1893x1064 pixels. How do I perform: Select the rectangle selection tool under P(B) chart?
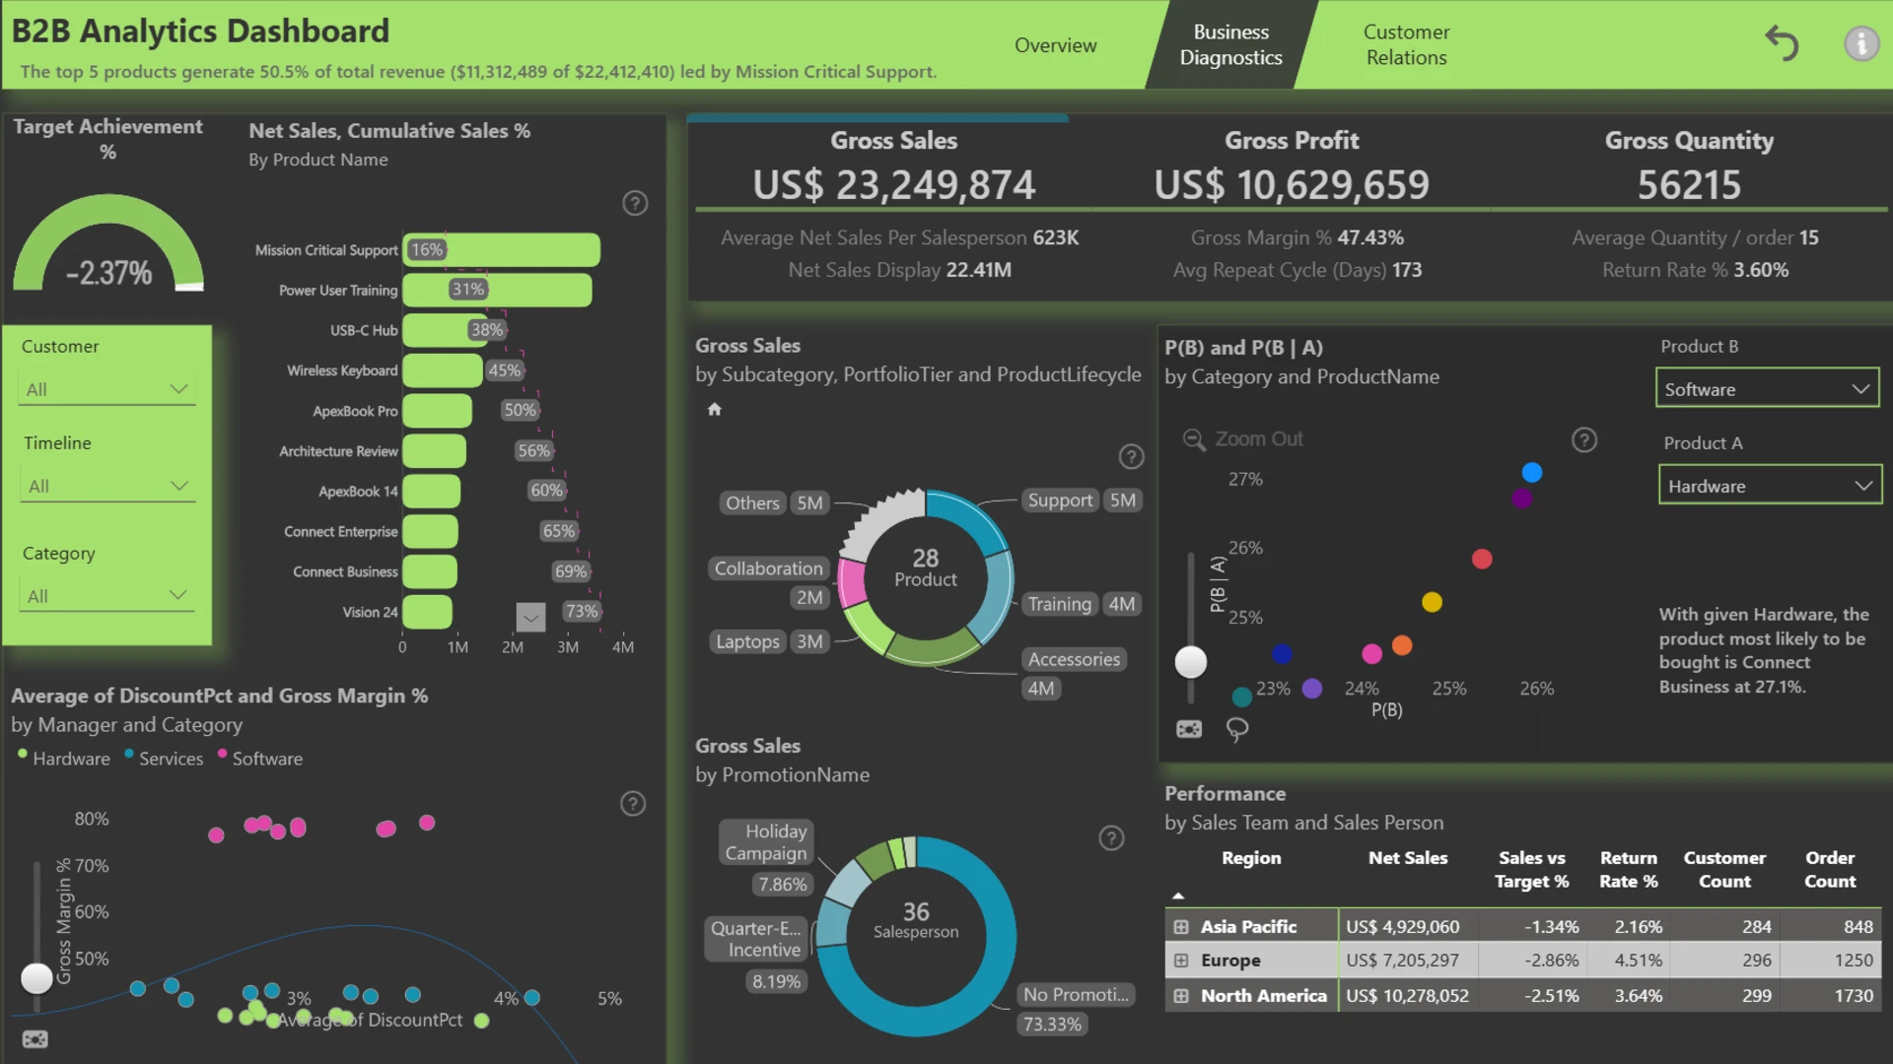tap(1189, 729)
